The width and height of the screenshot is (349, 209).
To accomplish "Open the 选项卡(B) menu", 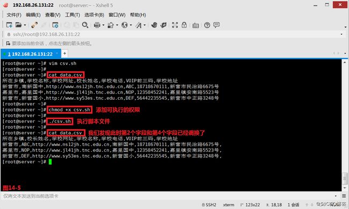I will 94,15.
